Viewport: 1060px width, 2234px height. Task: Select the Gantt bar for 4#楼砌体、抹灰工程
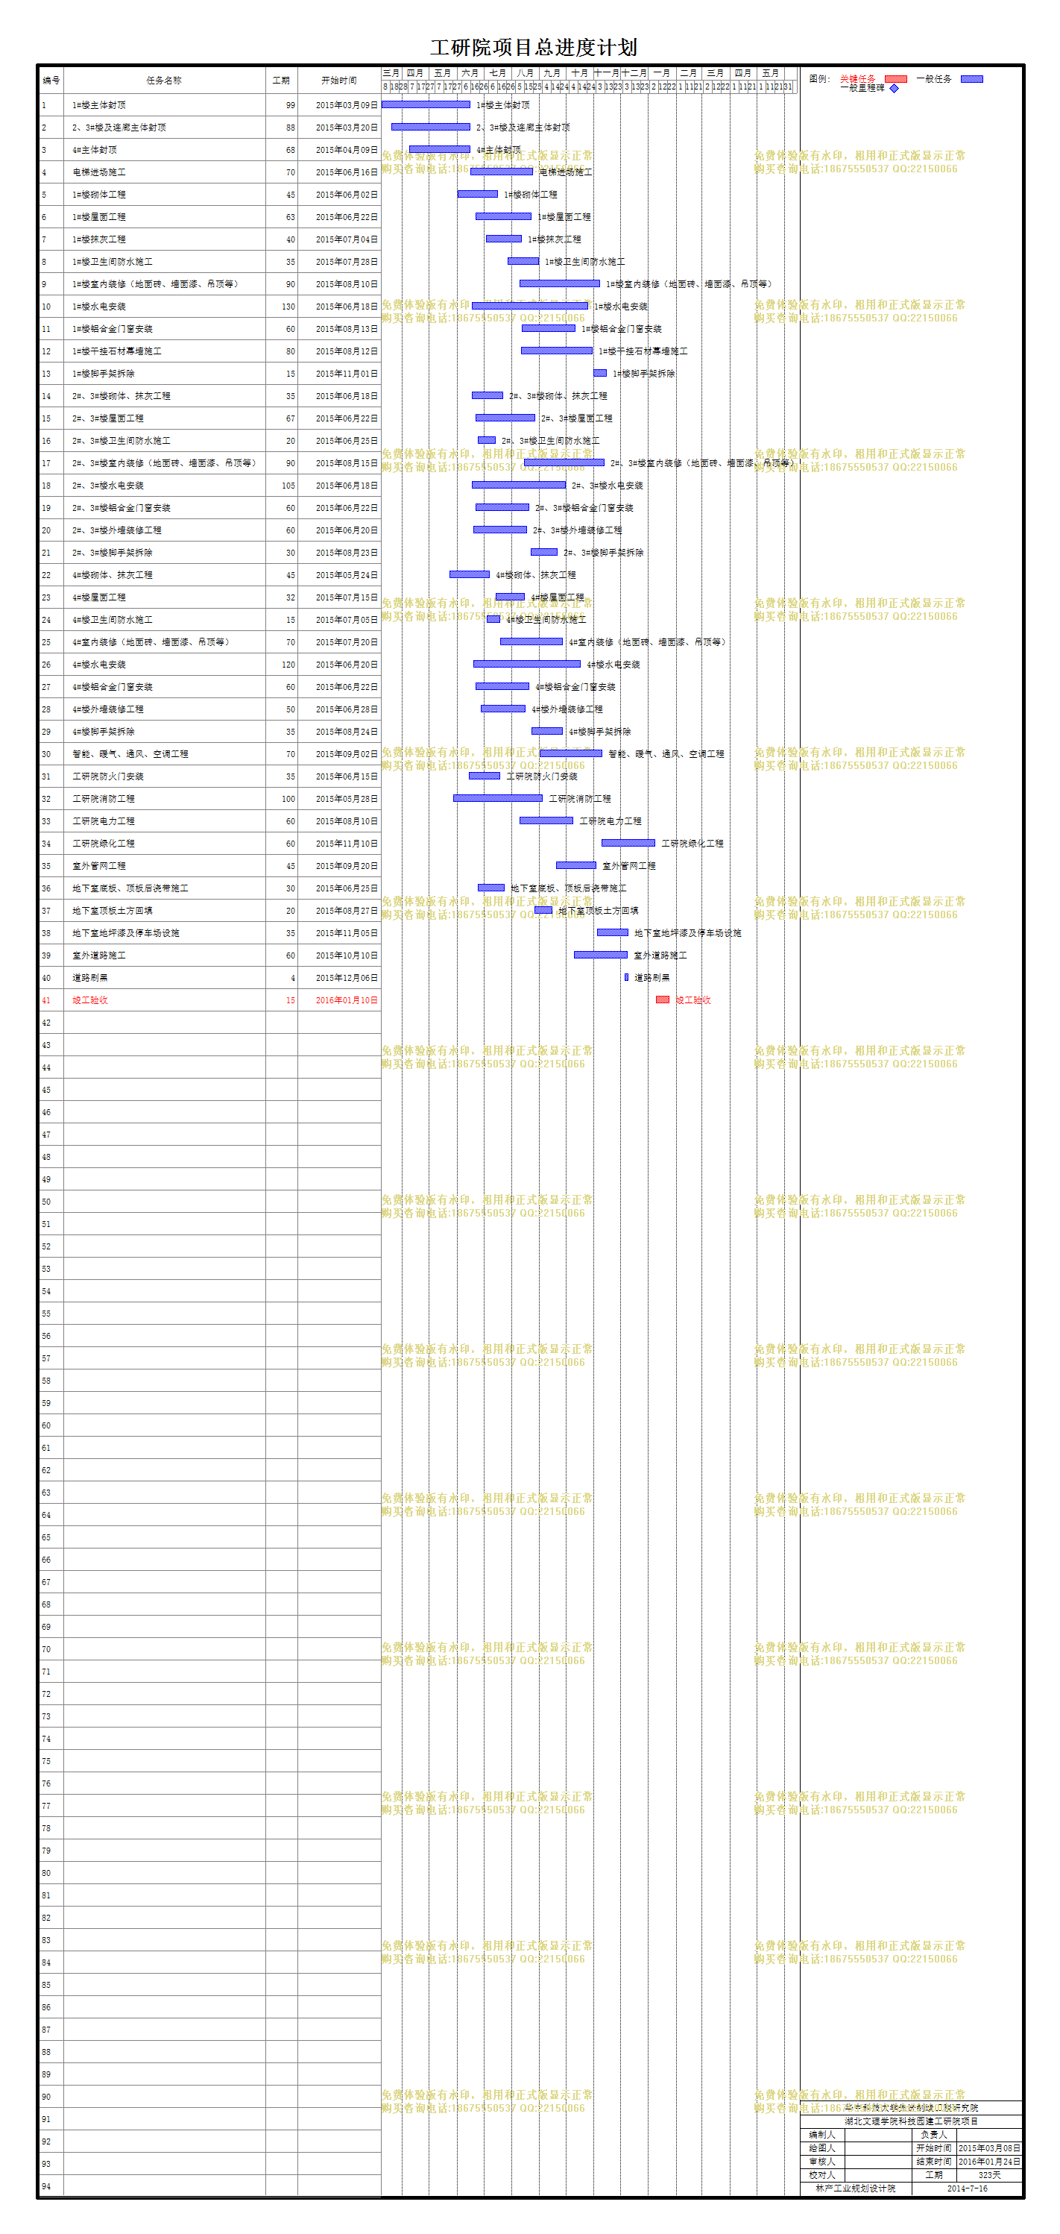(470, 574)
